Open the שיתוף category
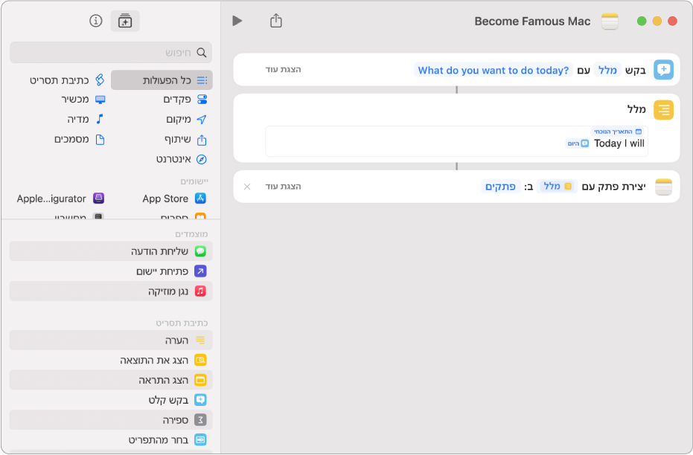This screenshot has height=455, width=693. 185,140
